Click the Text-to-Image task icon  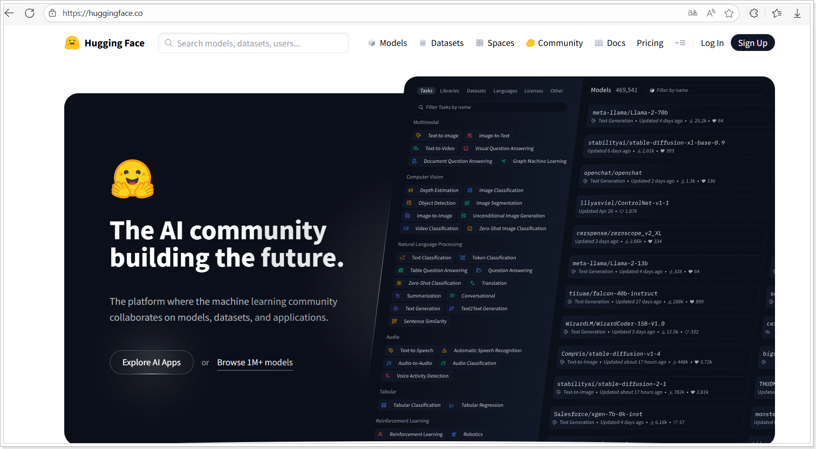point(418,136)
